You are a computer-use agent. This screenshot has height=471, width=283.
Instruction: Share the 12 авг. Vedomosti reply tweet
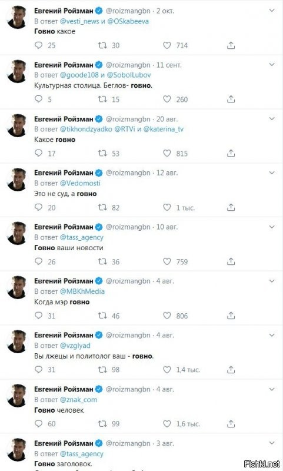point(231,207)
